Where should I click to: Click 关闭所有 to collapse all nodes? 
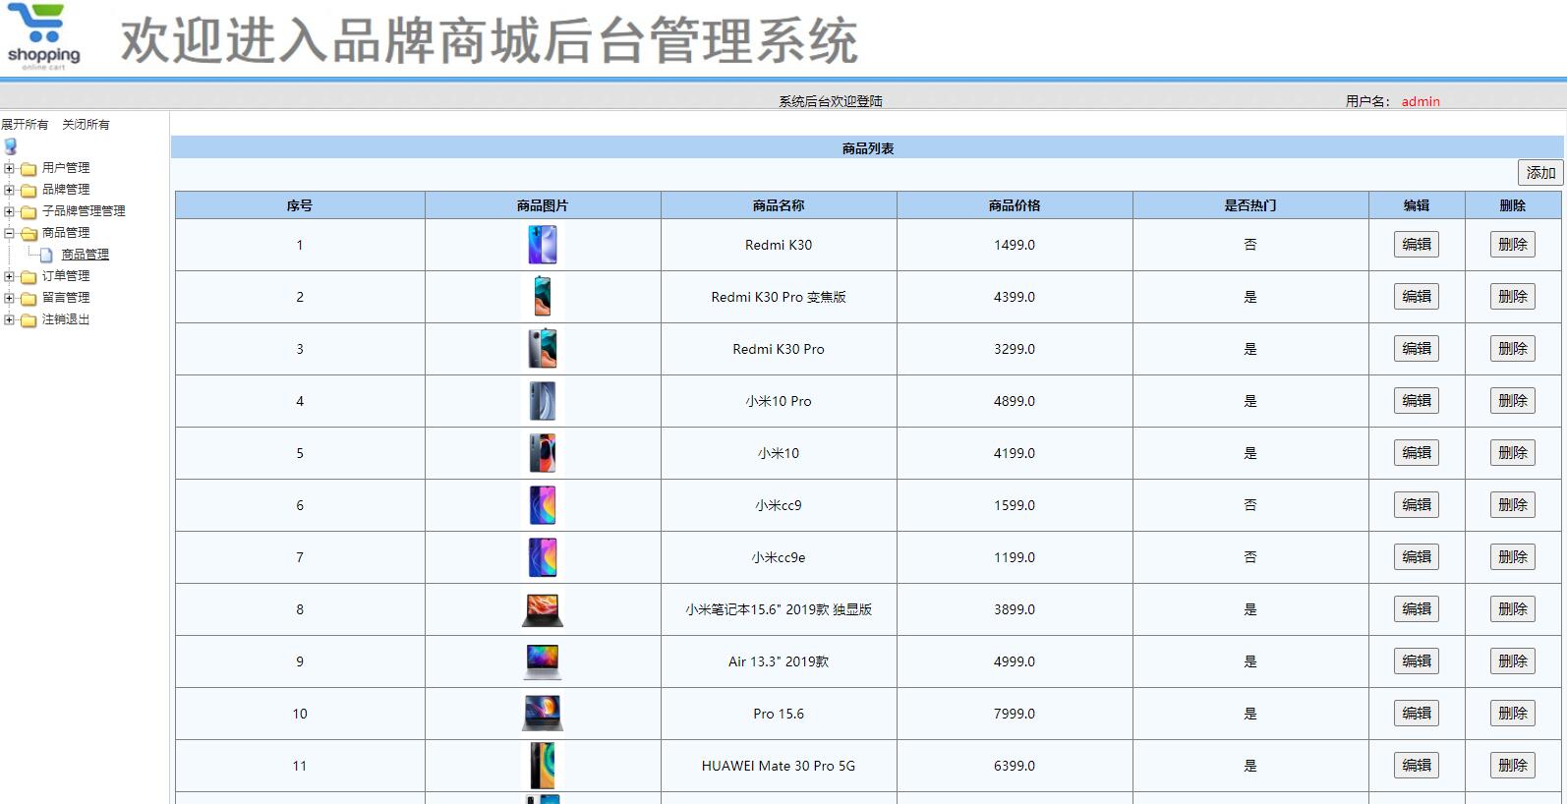(x=86, y=124)
